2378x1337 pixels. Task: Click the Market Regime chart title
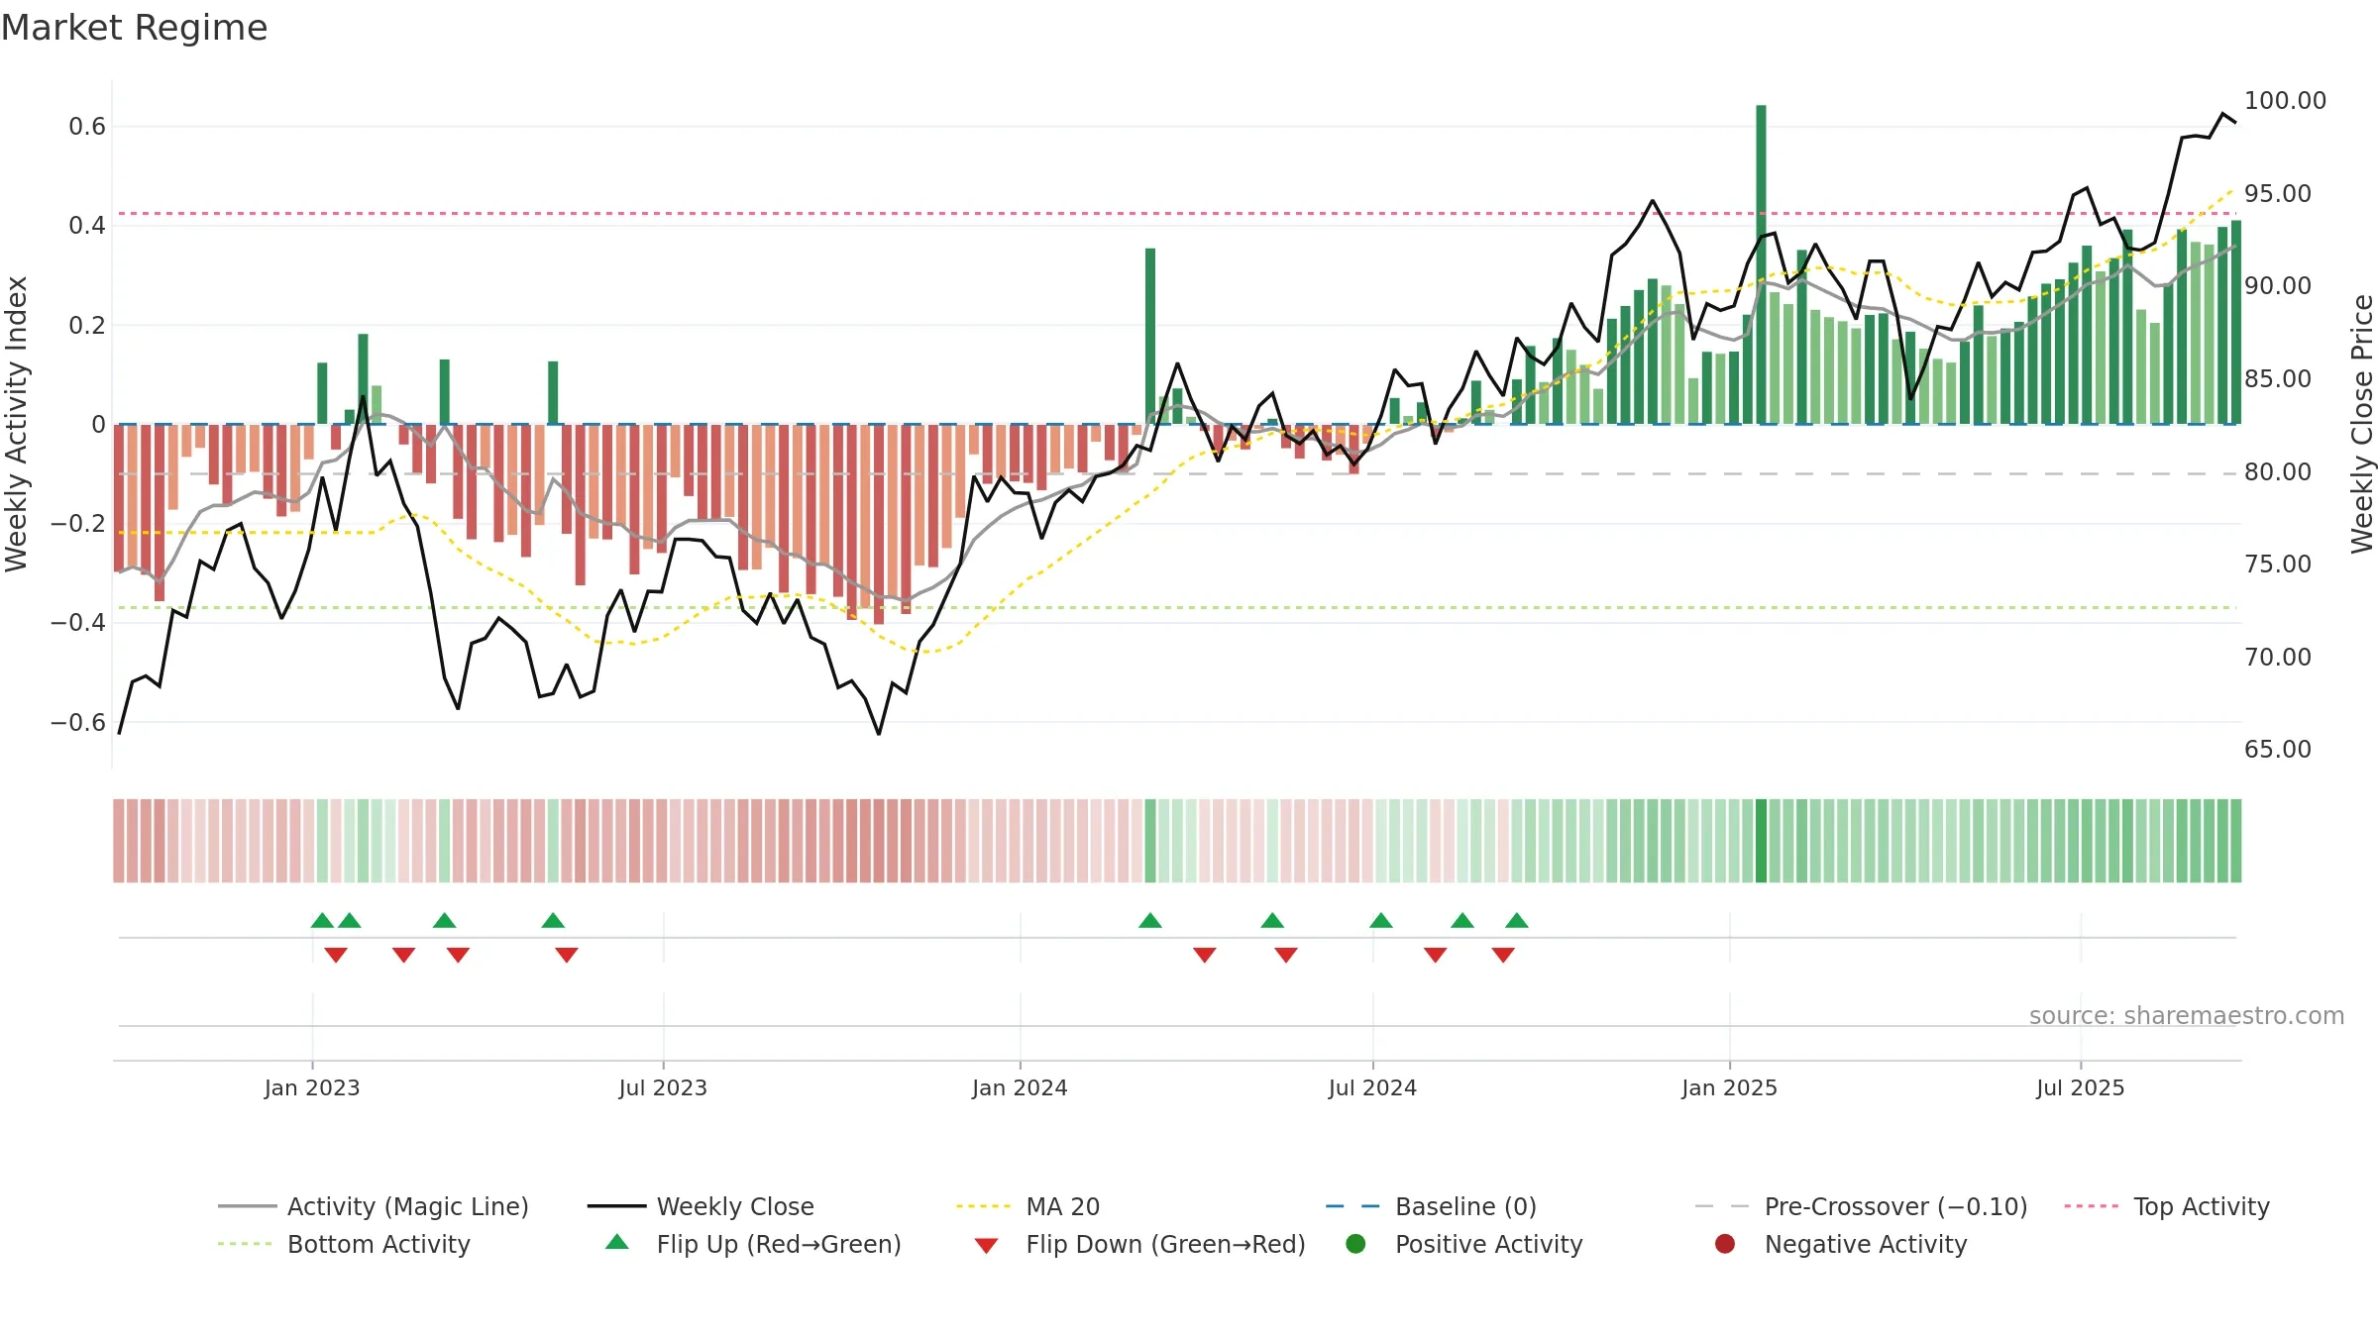[x=134, y=28]
